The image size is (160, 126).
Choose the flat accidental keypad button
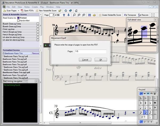[151, 103]
